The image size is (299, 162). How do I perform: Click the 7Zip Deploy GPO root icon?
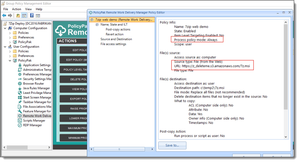(5, 23)
